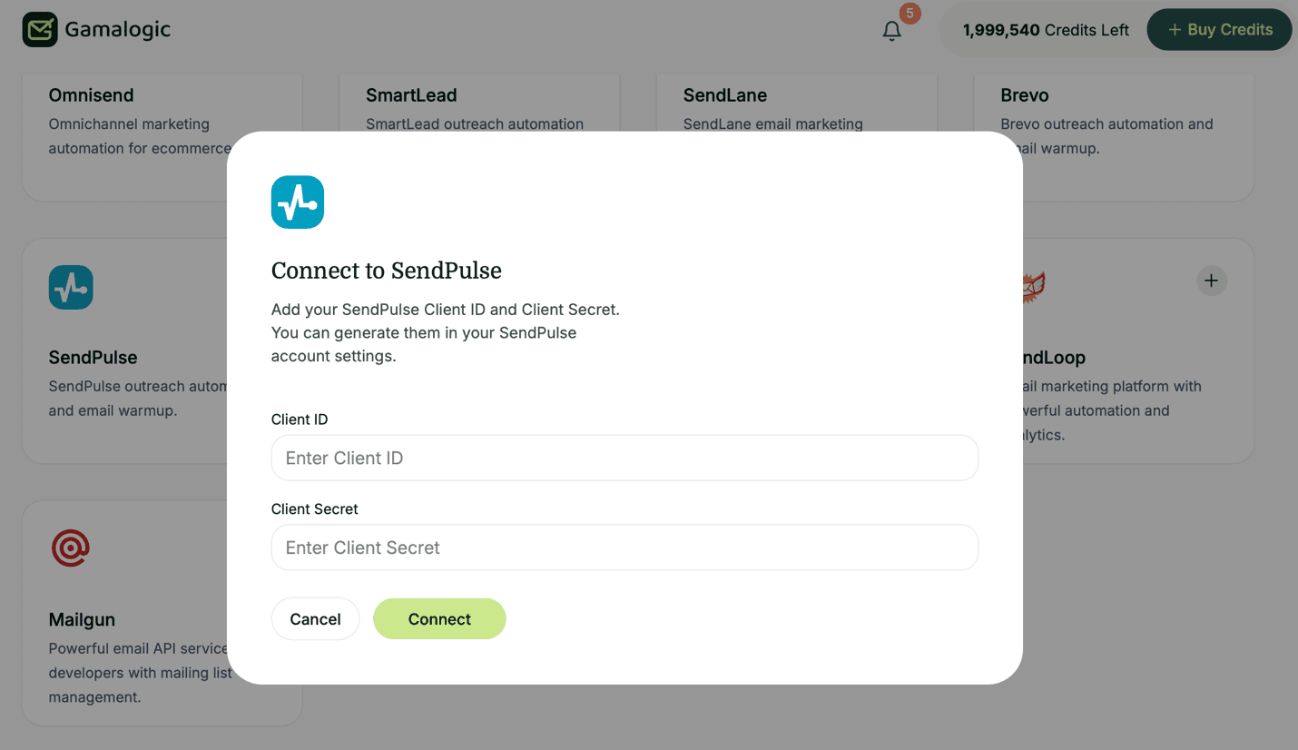Viewport: 1298px width, 750px height.
Task: Click the Connect to SendPulse dialog title
Action: point(386,271)
